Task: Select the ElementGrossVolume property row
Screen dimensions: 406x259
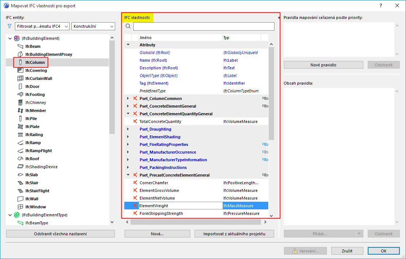Action: (196, 190)
